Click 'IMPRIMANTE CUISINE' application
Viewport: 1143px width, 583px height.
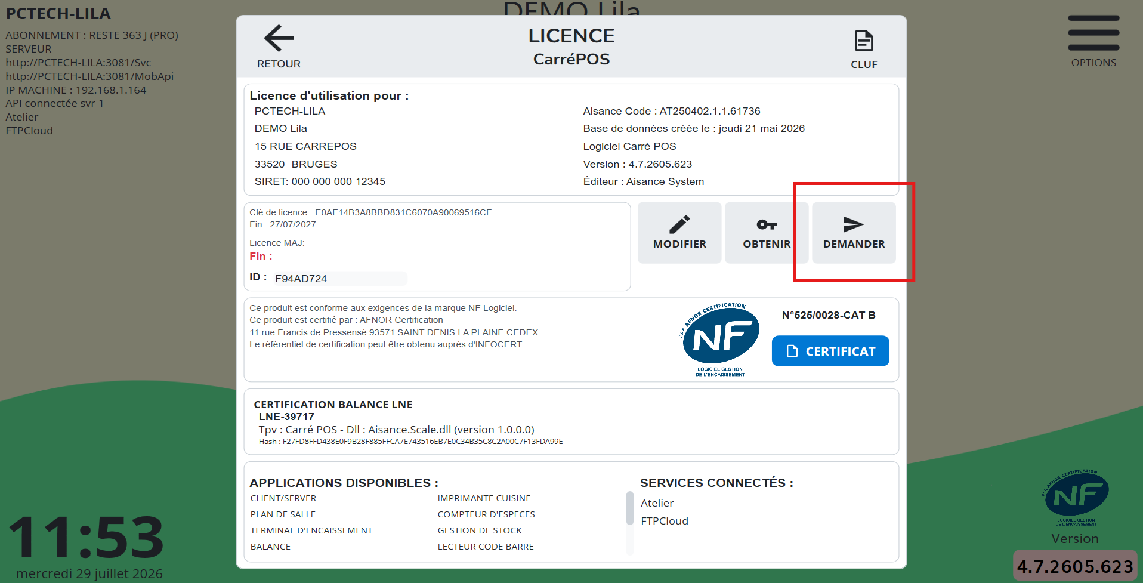click(484, 498)
